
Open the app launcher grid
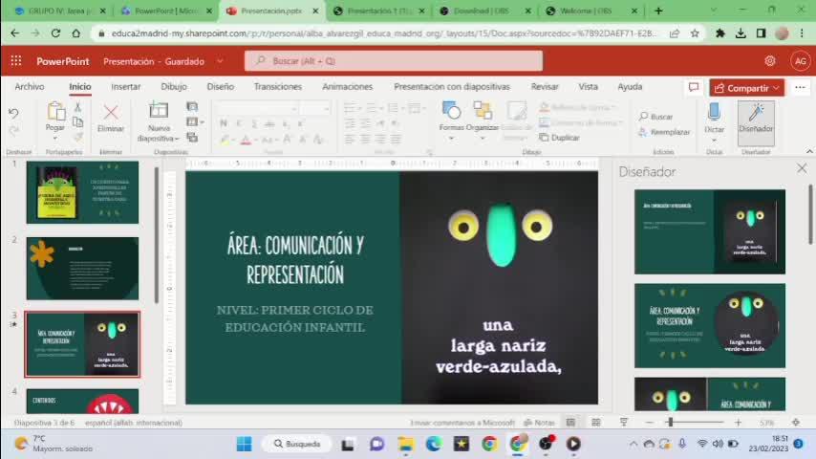16,60
